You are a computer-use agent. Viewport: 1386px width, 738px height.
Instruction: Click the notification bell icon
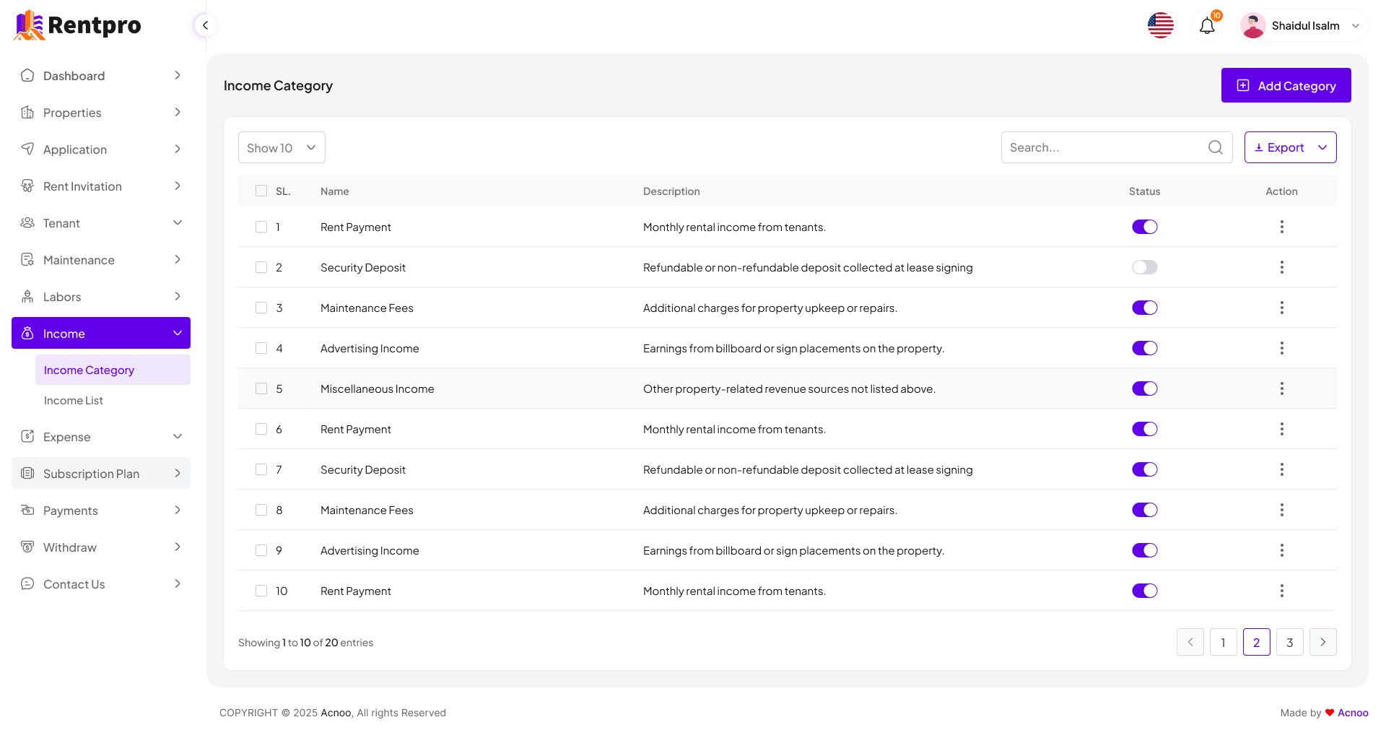1206,26
